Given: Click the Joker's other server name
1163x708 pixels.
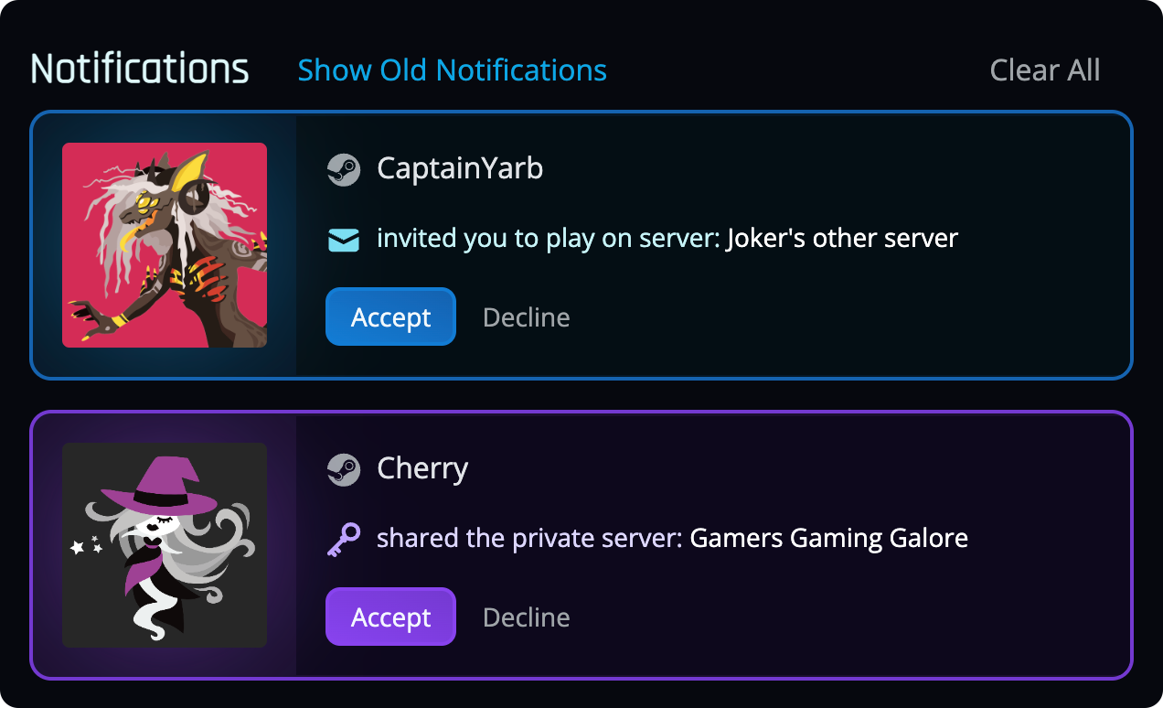Looking at the screenshot, I should 842,239.
